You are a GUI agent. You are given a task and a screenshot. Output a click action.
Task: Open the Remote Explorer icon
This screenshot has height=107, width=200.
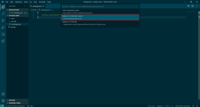[x=3, y=34]
